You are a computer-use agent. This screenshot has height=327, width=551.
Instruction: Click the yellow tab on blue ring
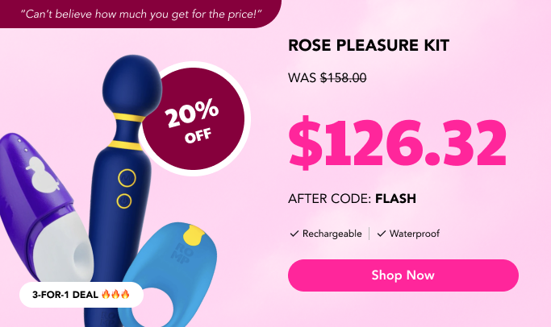pos(194,234)
